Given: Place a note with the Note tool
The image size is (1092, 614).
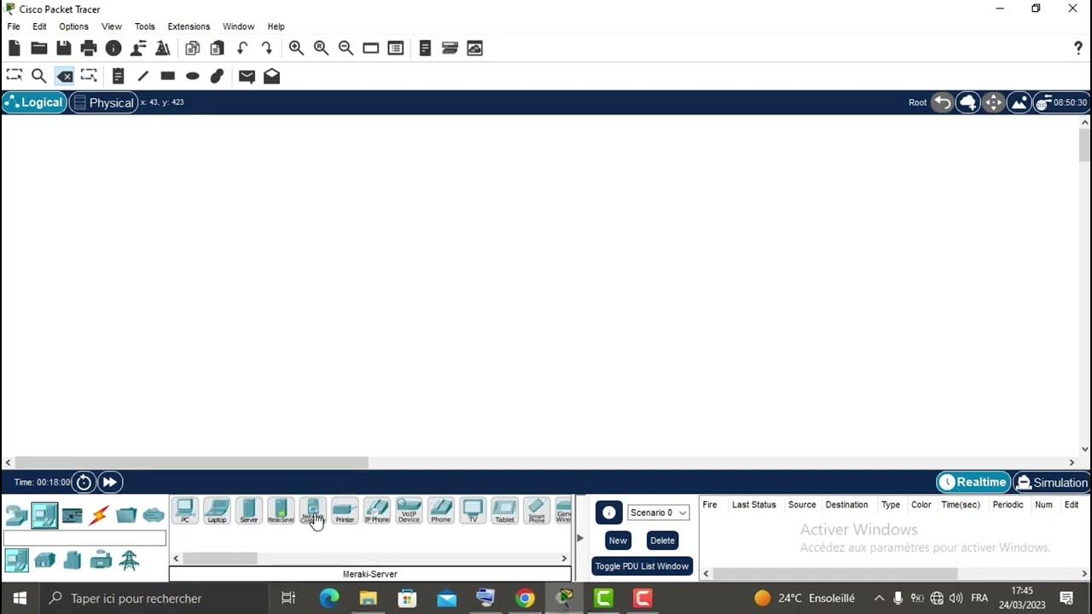Looking at the screenshot, I should 119,76.
